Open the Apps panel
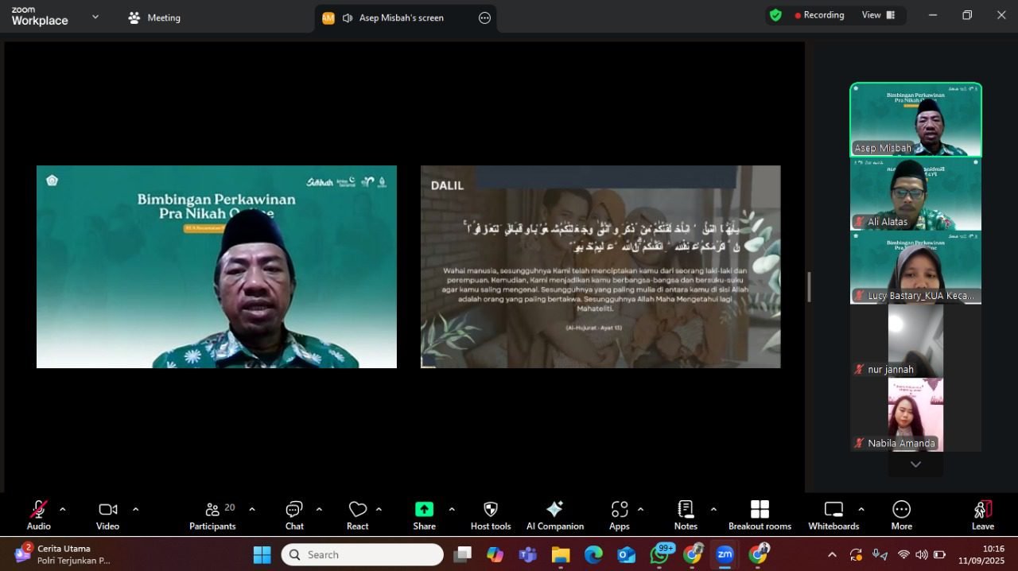 tap(620, 515)
